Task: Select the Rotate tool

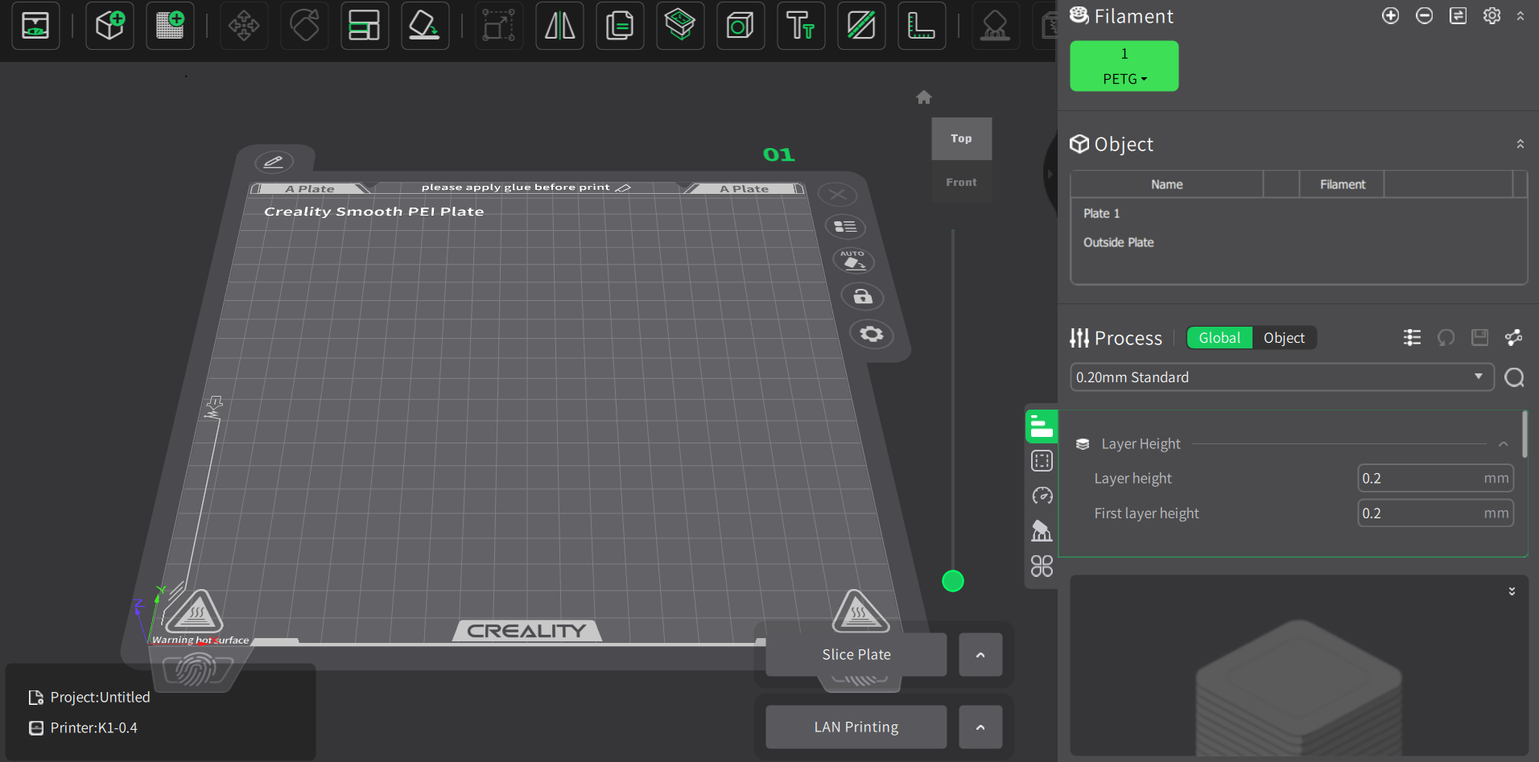Action: click(304, 26)
